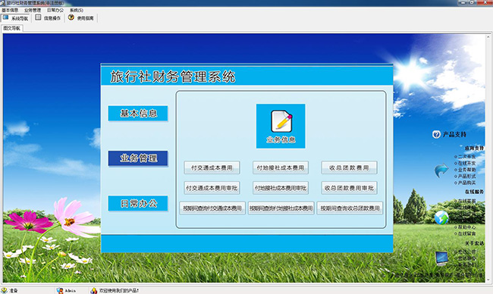Image resolution: width=493 pixels, height=294 pixels.
Task: Click the 付交通成本费用 button
Action: coord(212,167)
